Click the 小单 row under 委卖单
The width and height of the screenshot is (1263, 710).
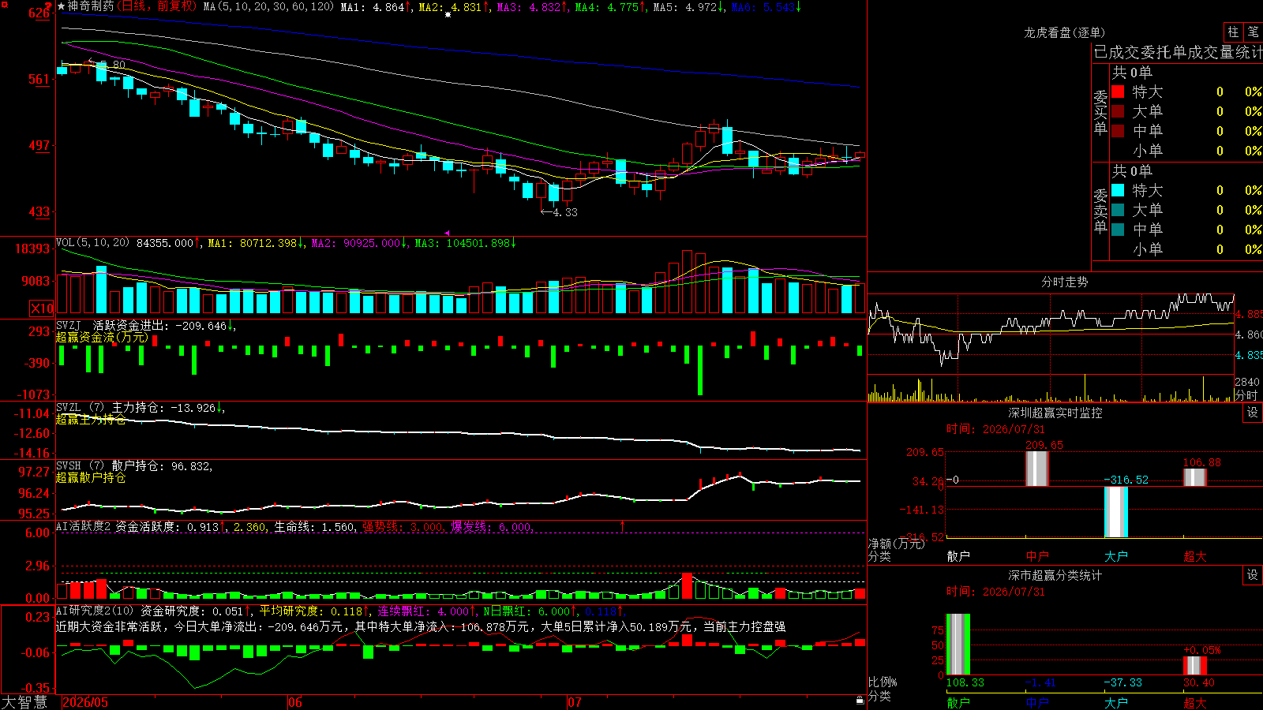click(1186, 249)
